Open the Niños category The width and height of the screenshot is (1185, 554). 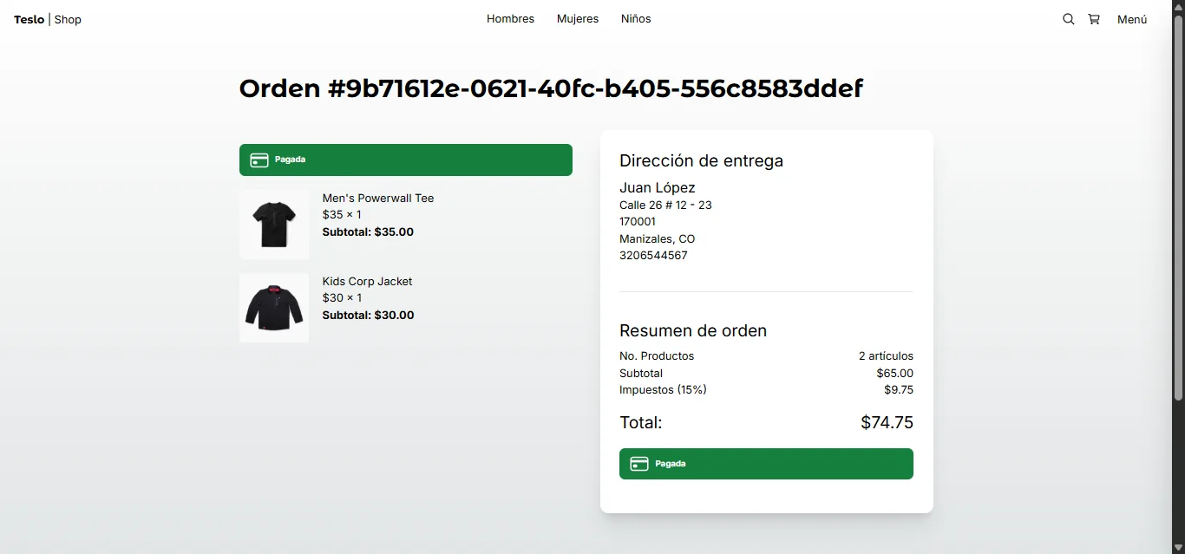pyautogui.click(x=636, y=19)
